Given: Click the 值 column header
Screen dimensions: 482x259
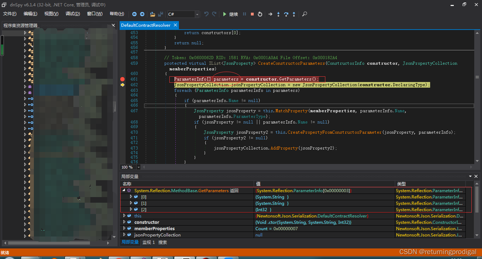Looking at the screenshot, I should coord(258,184).
